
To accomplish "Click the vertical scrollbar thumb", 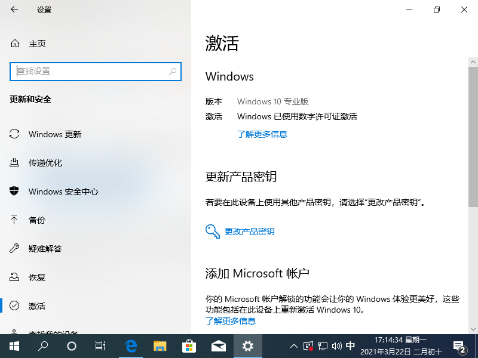I will click(x=473, y=137).
